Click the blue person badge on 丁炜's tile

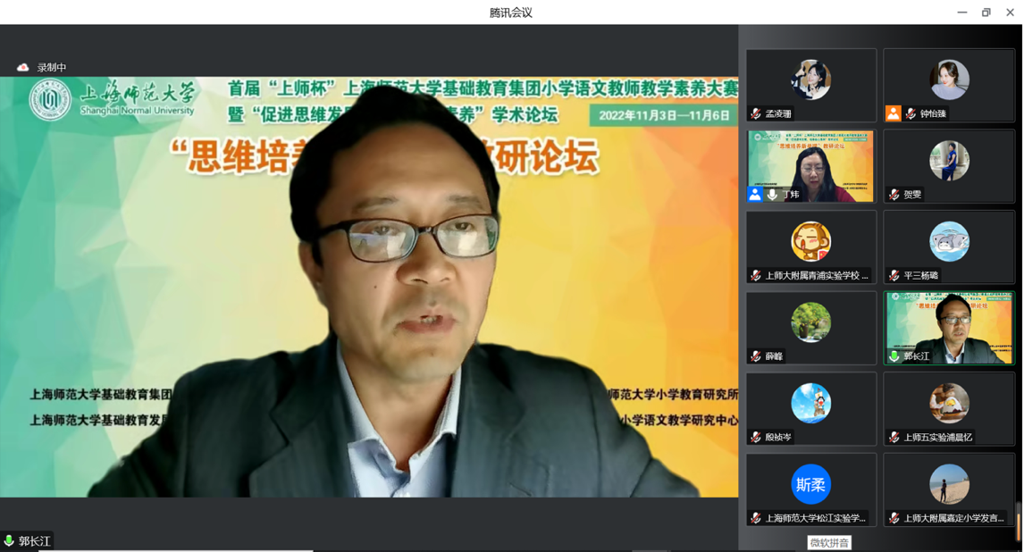click(x=755, y=194)
